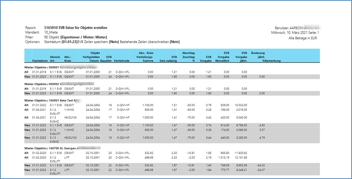This screenshot has width=352, height=179.
Task: Click the 'Startdatum' column header
Action: [x=40, y=60]
